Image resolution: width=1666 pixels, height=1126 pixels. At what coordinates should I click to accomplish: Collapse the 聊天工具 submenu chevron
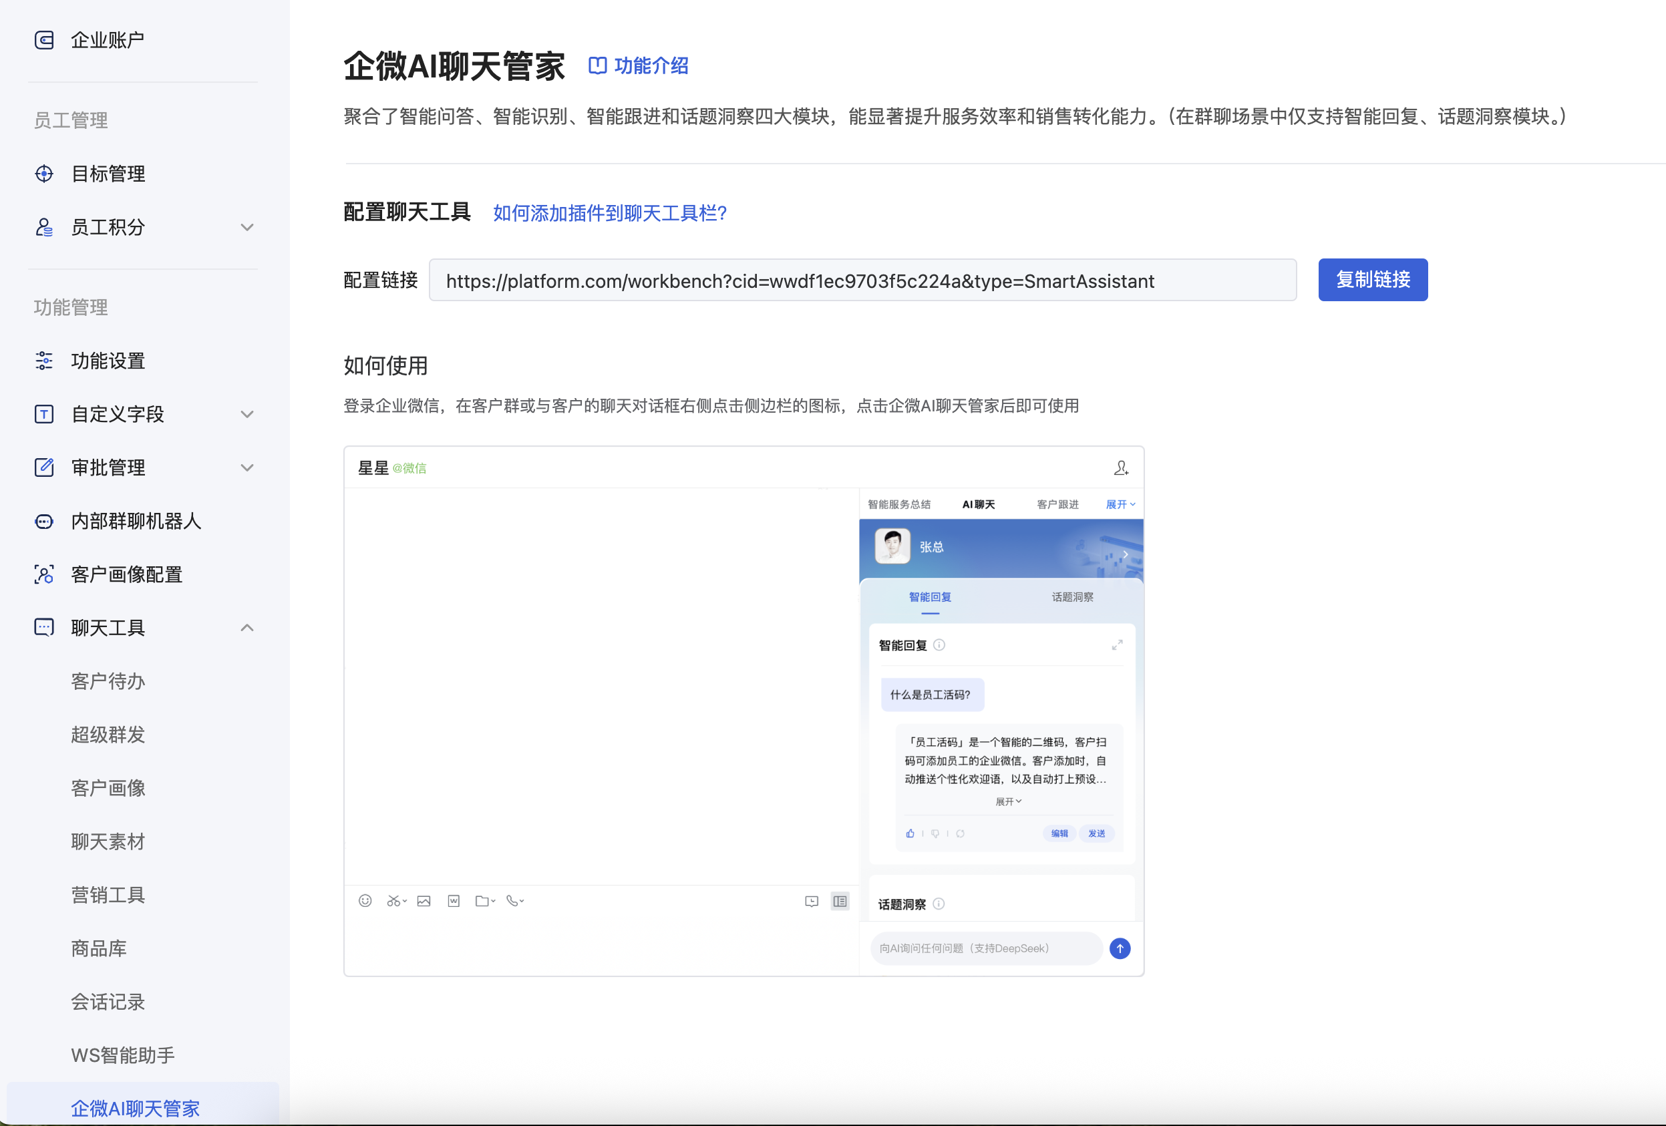[247, 628]
